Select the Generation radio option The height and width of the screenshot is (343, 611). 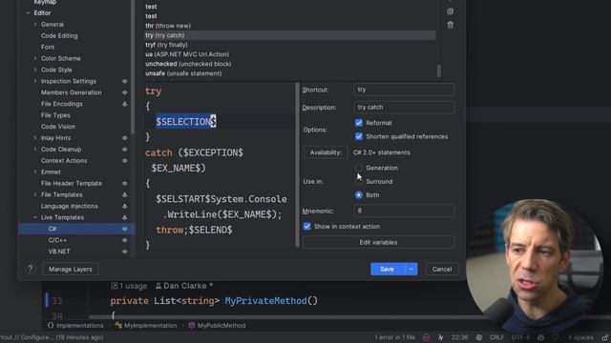(359, 168)
